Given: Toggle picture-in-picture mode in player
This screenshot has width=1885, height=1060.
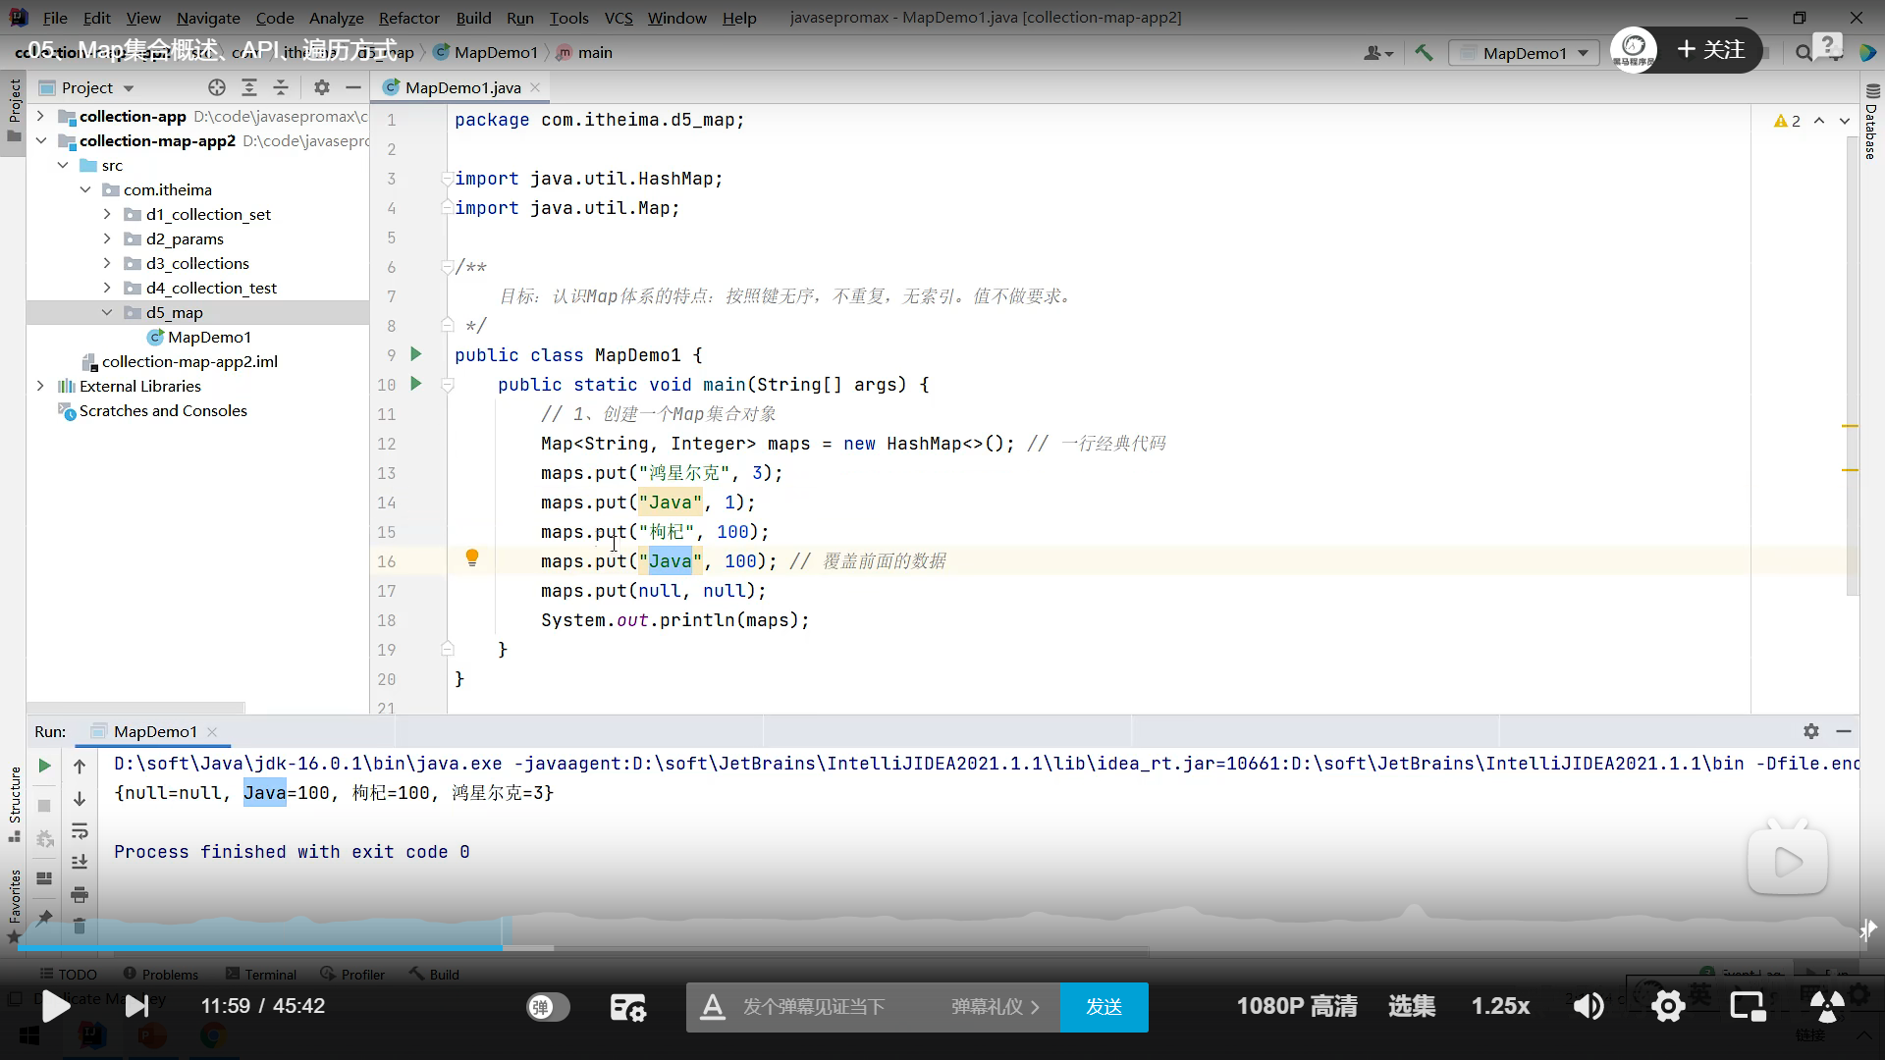Looking at the screenshot, I should click(x=1748, y=1006).
